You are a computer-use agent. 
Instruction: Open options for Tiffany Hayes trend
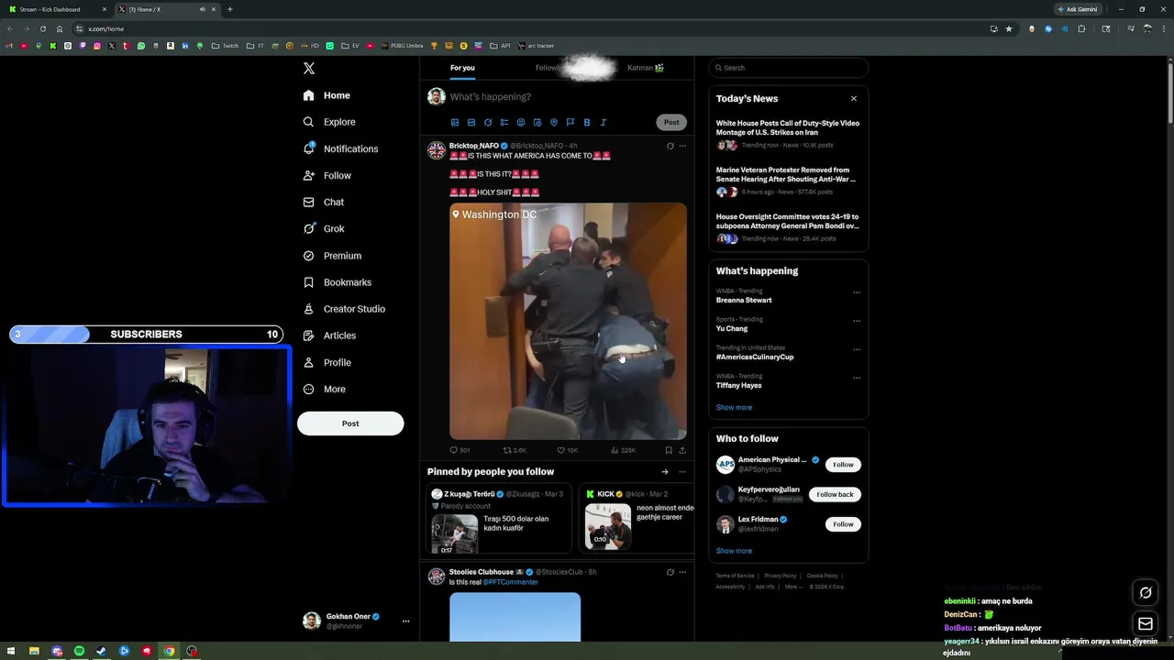coord(857,378)
